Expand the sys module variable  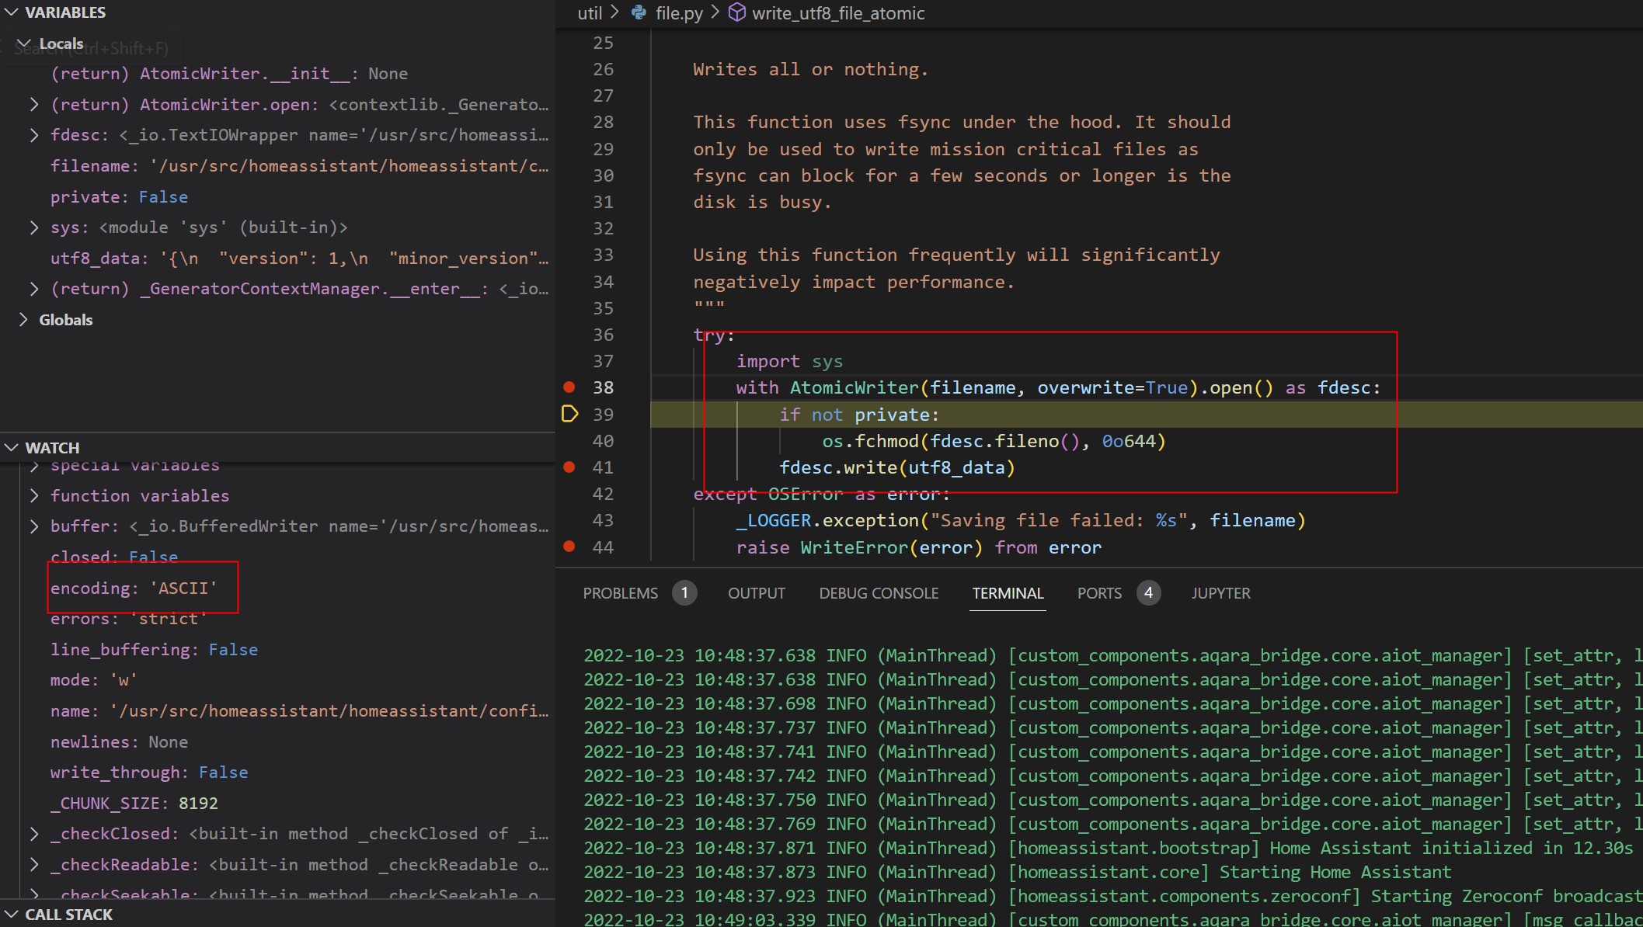(34, 227)
